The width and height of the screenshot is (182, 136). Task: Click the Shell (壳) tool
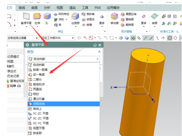(58, 25)
